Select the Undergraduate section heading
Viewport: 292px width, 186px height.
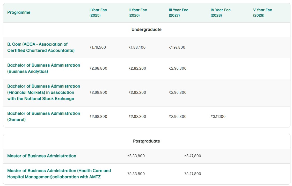click(146, 30)
